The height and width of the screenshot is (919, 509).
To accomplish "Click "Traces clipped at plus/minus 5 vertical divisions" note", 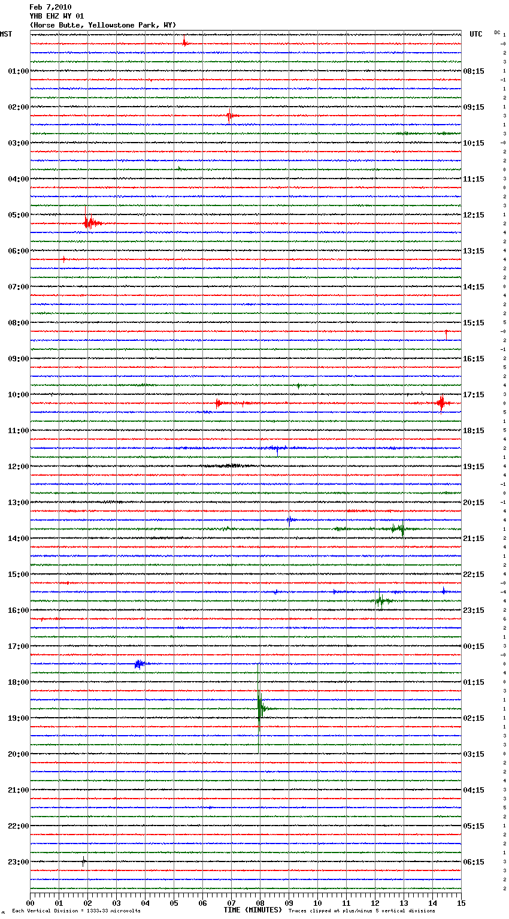I will [x=362, y=911].
